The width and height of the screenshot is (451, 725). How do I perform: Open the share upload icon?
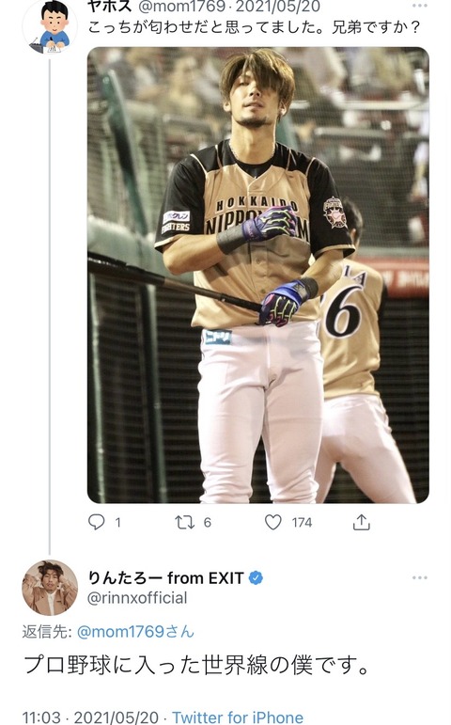(x=362, y=522)
